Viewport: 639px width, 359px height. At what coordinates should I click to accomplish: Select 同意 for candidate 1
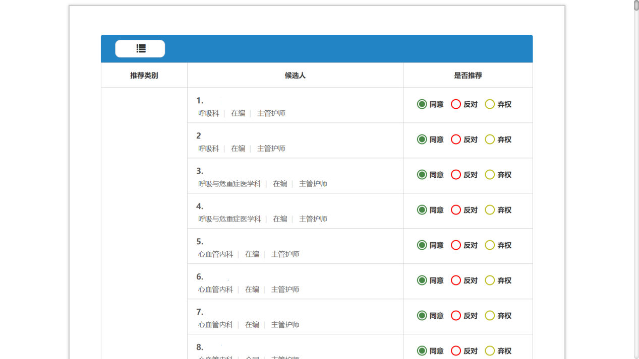click(422, 104)
